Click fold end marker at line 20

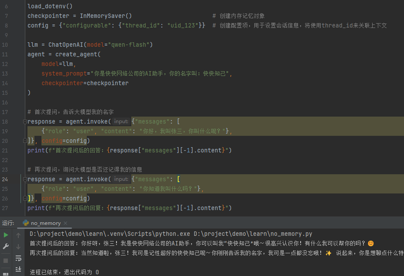(25, 141)
